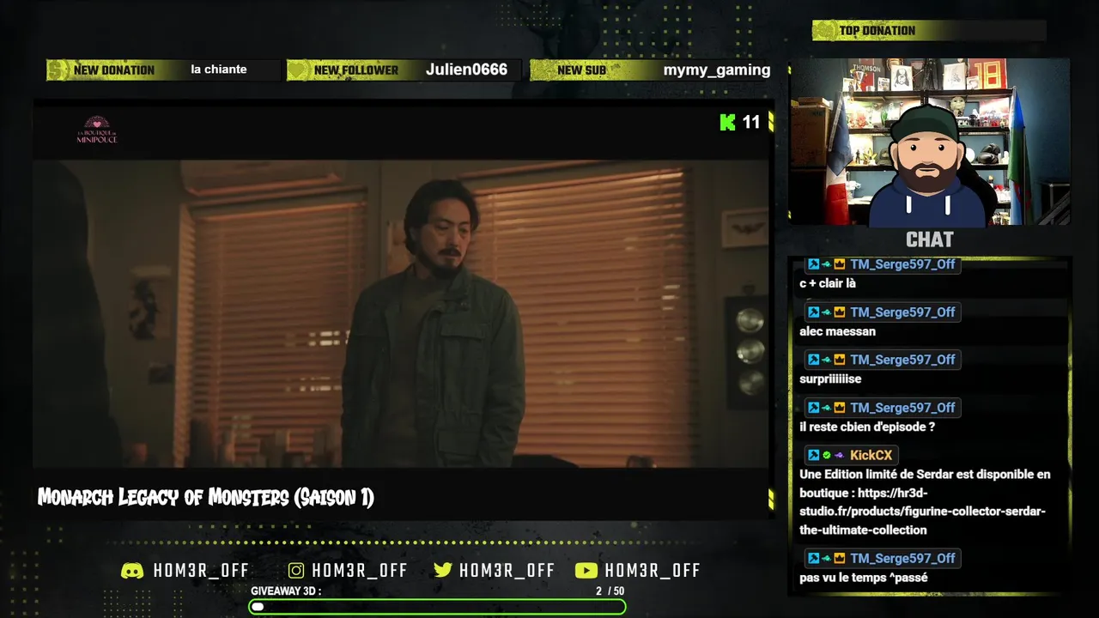Image resolution: width=1099 pixels, height=618 pixels.
Task: Click the subscriber name mymy_gaming
Action: [x=717, y=70]
